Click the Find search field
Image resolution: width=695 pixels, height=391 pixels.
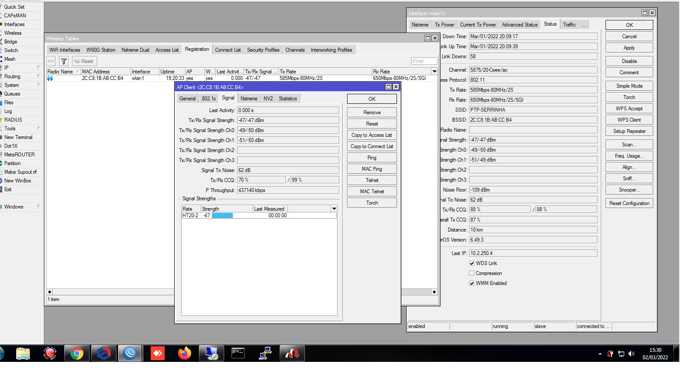coord(424,61)
